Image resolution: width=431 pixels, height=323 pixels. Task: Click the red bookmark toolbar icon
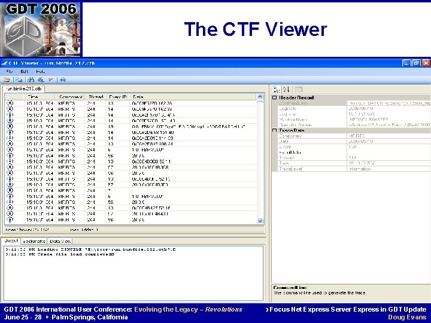point(50,80)
